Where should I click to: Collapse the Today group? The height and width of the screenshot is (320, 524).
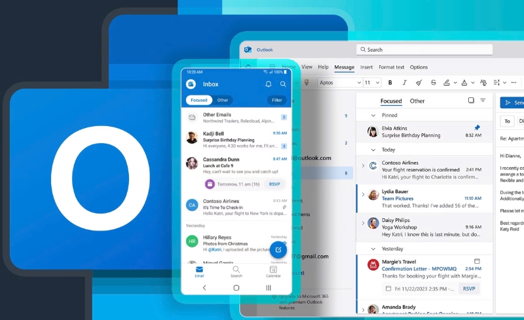coord(373,150)
